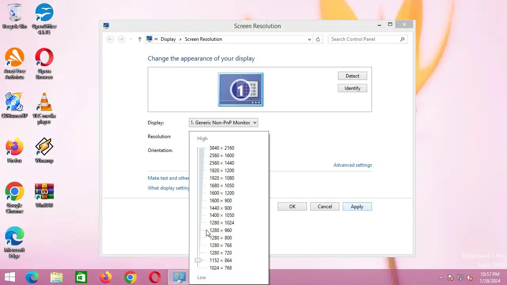Open the network tray icon

point(460,277)
